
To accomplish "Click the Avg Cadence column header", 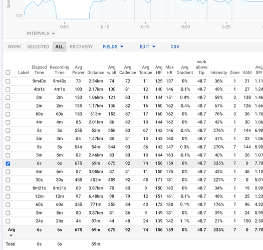I will click(x=128, y=70).
